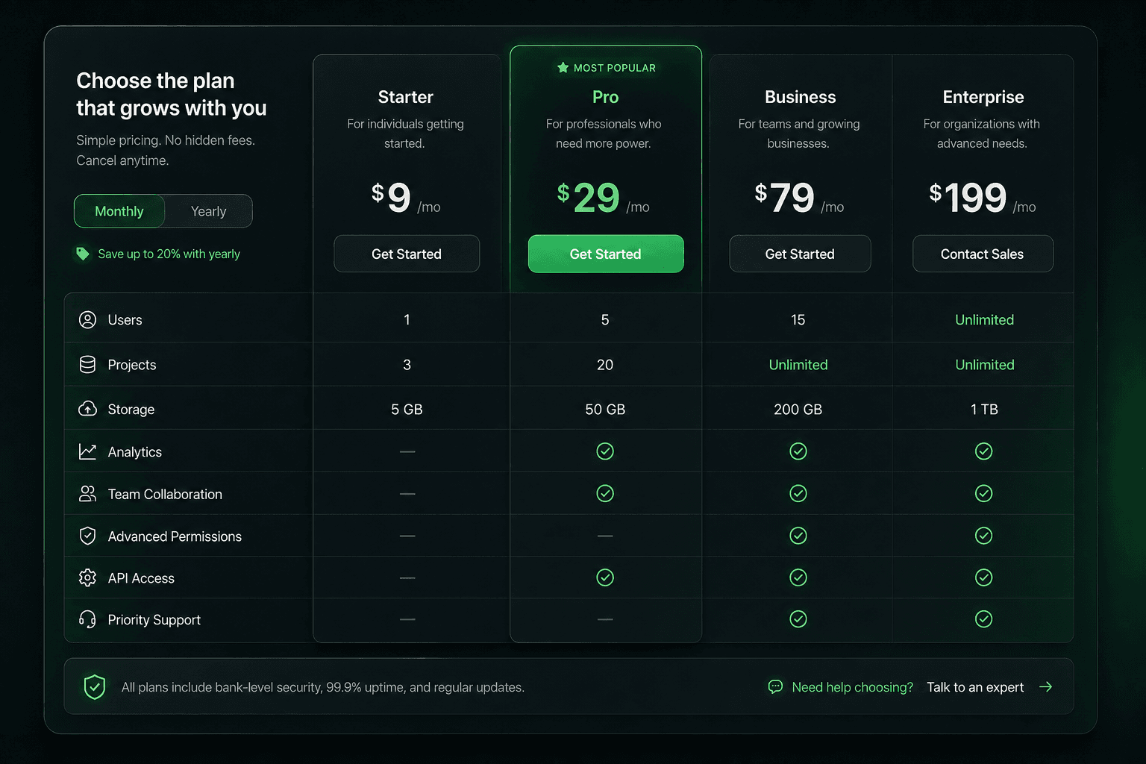Click the Priority Support row label

point(154,620)
